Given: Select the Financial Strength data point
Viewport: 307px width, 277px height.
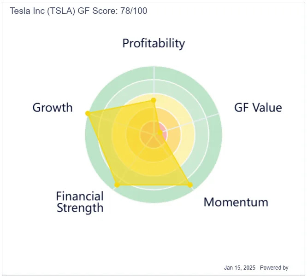Looking at the screenshot, I should 117,185.
